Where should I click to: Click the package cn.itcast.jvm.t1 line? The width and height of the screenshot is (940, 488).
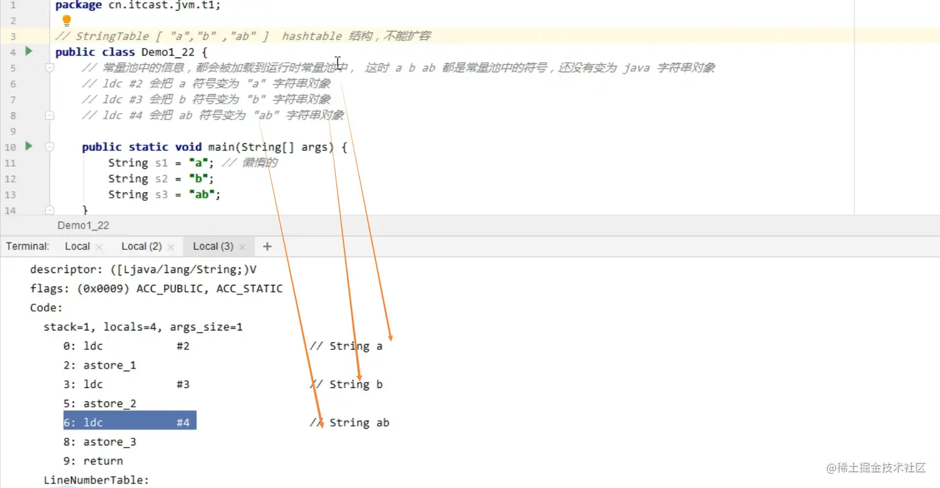click(x=137, y=5)
